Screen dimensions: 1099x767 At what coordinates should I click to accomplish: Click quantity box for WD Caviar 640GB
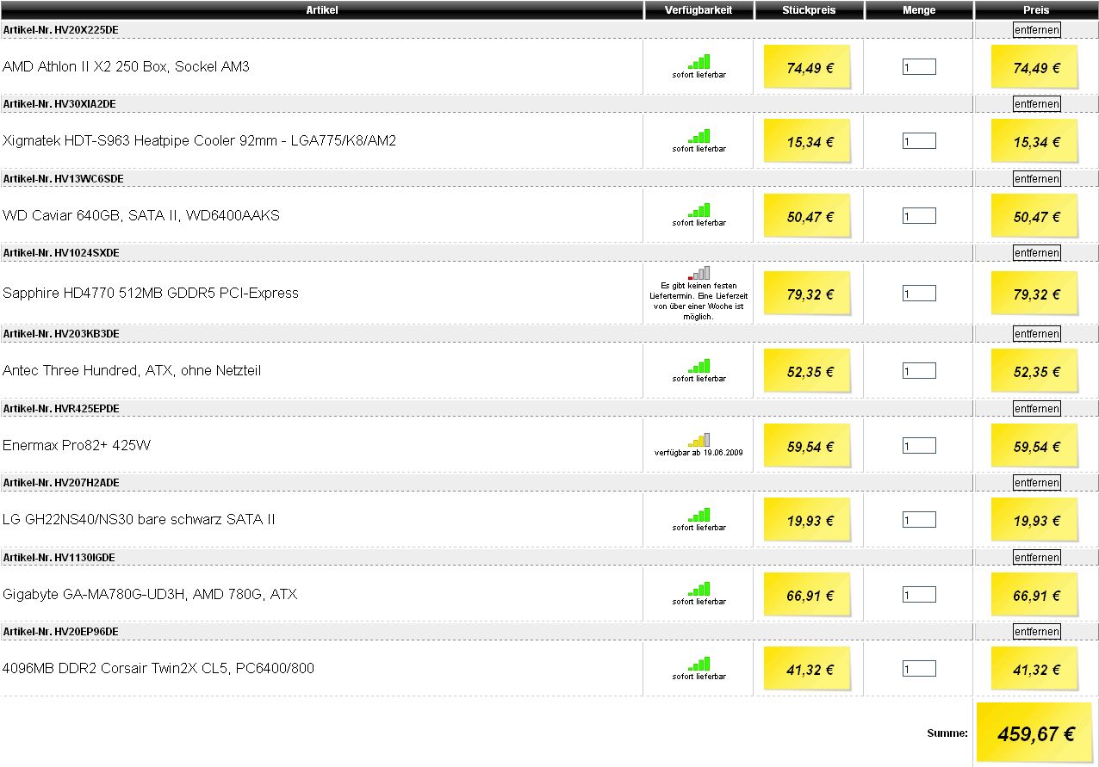[x=918, y=216]
